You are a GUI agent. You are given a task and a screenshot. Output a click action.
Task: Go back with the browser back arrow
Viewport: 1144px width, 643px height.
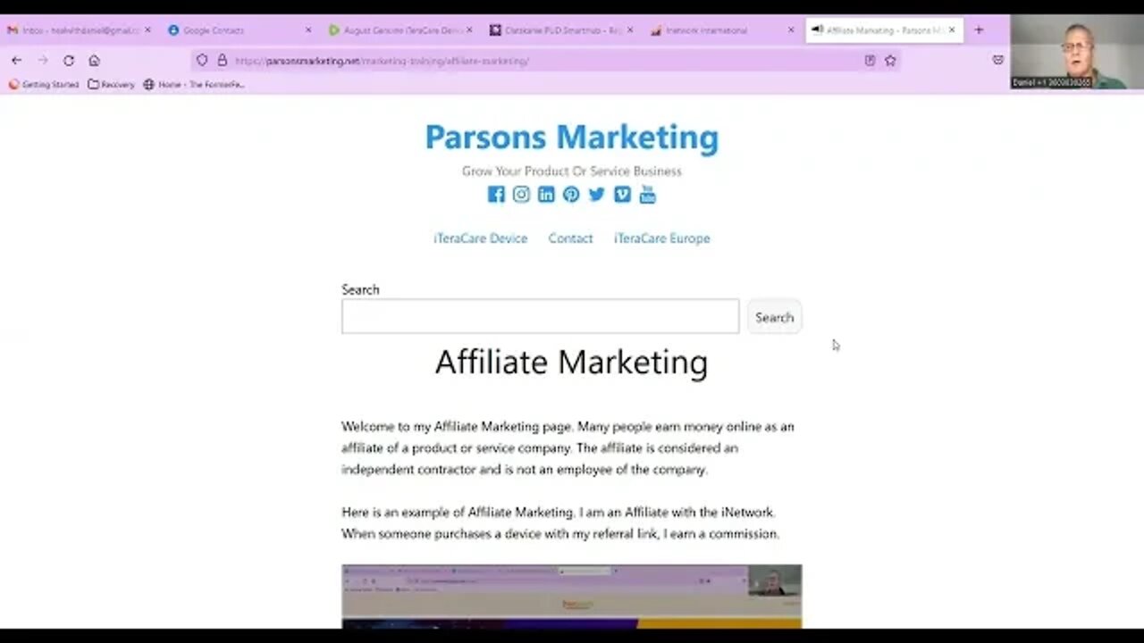click(x=16, y=61)
